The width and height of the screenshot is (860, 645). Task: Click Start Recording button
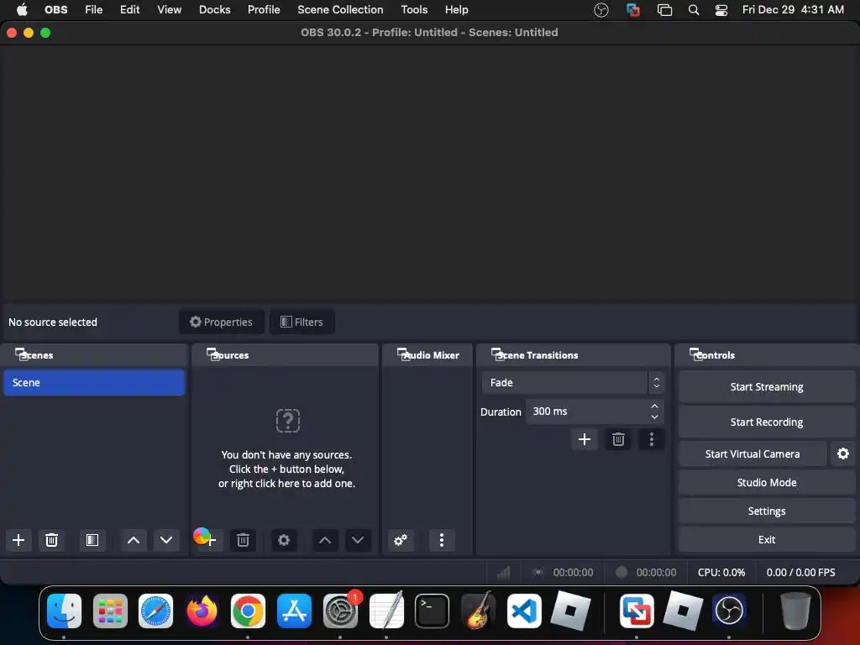coord(767,422)
